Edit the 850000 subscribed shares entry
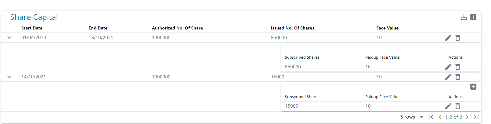This screenshot has width=491, height=124. click(448, 67)
